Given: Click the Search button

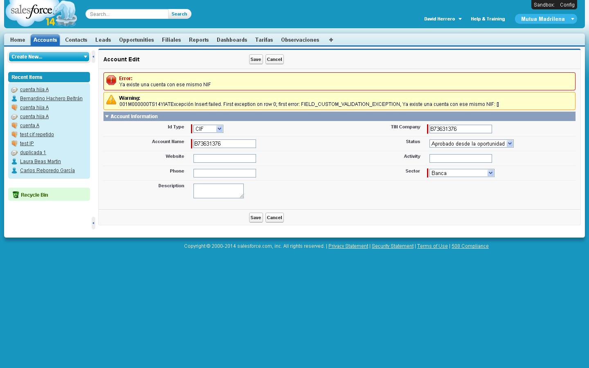Looking at the screenshot, I should click(x=179, y=14).
